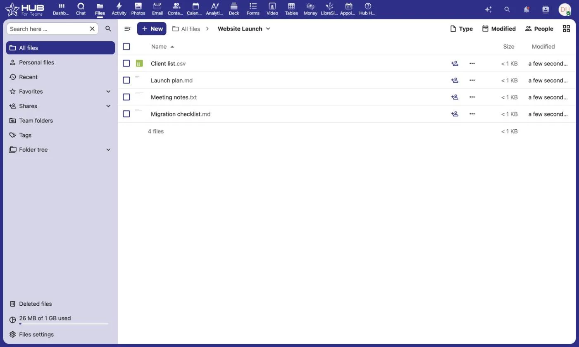Open the Video app
Viewport: 579px width, 347px height.
pos(272,9)
